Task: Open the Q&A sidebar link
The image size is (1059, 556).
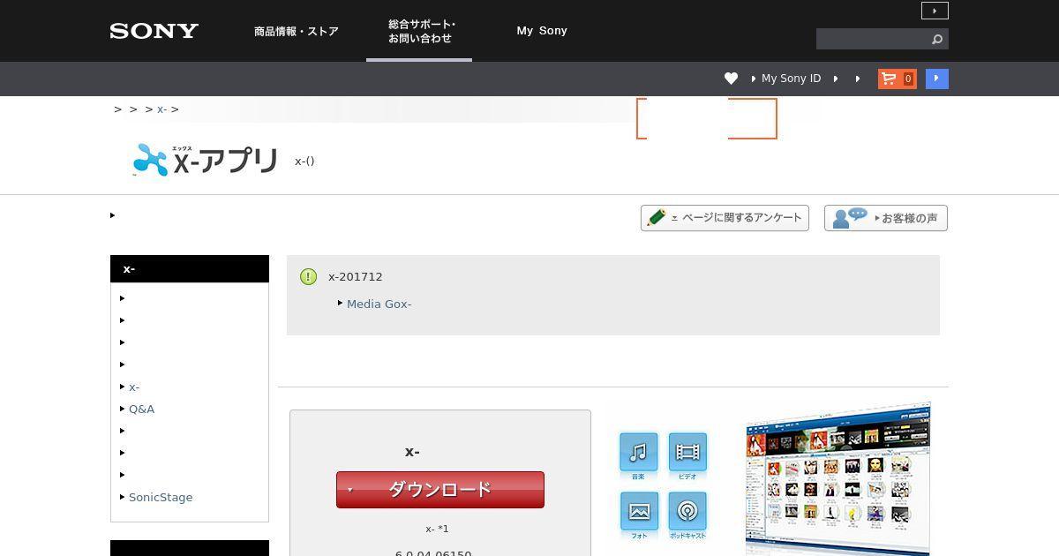Action: point(141,409)
